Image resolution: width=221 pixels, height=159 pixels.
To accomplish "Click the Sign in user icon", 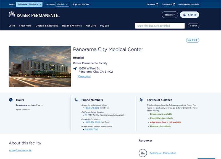I will [185, 15].
